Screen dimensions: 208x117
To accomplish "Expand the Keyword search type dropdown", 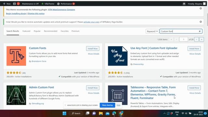I will 152,31.
